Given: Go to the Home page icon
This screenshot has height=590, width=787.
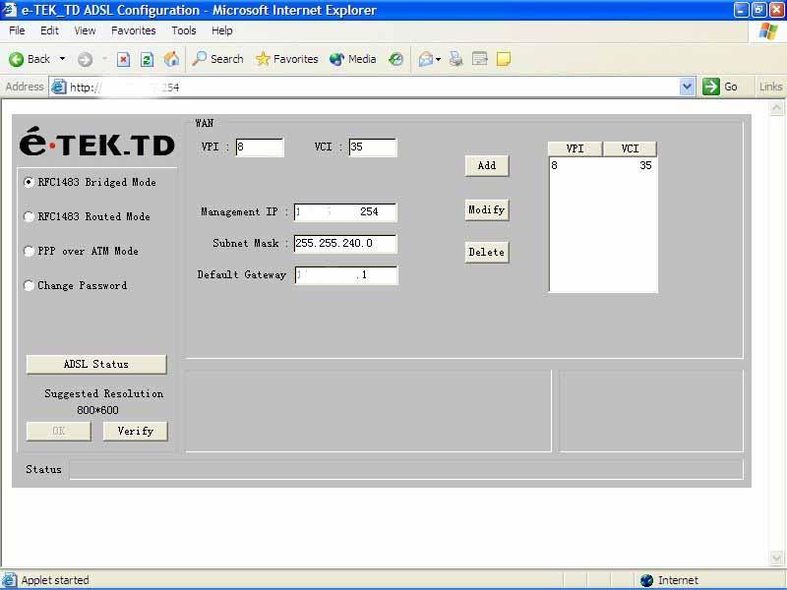Looking at the screenshot, I should click(171, 59).
